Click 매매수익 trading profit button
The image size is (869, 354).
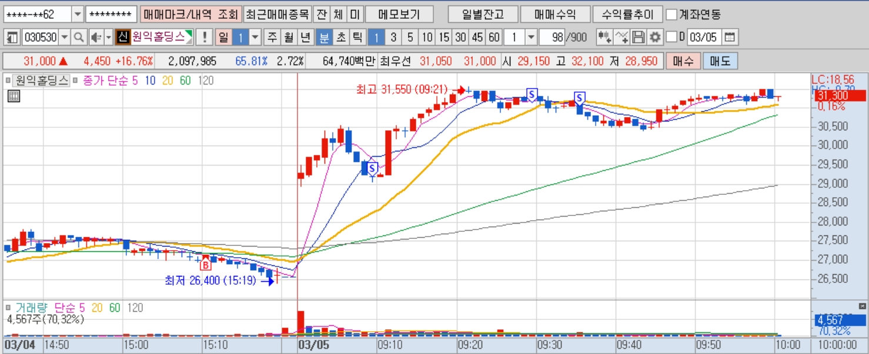coord(555,14)
